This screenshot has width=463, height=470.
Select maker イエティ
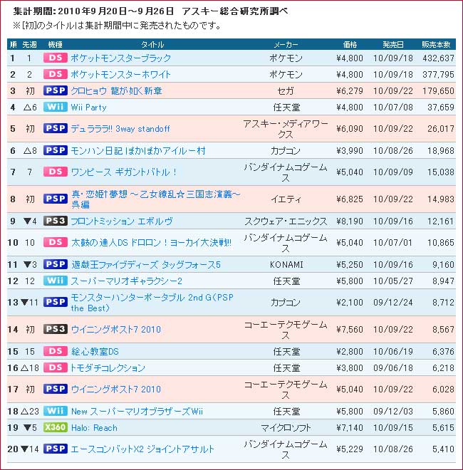(286, 199)
